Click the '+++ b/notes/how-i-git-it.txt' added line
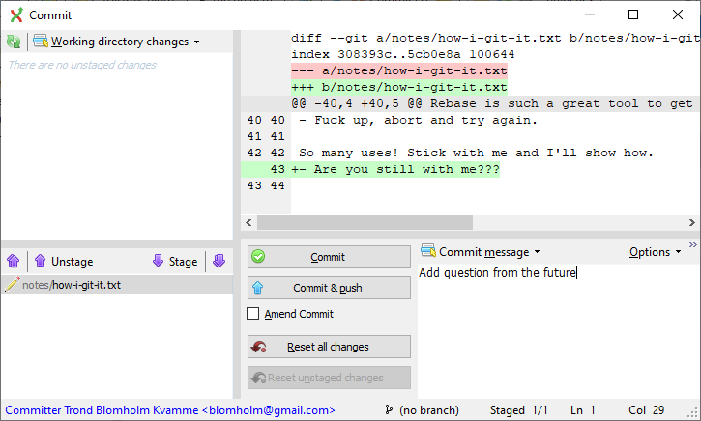The image size is (701, 421). 398,87
